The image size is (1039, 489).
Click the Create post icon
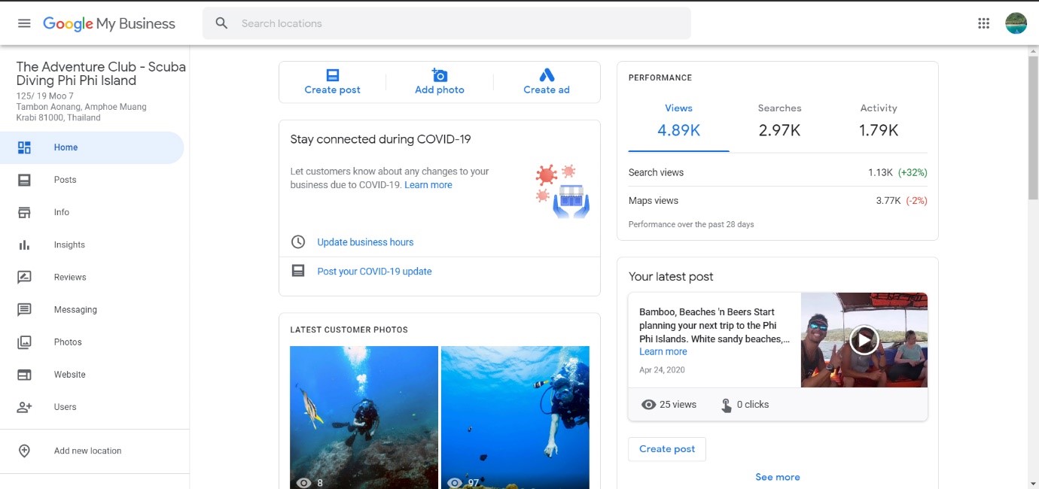coord(332,75)
